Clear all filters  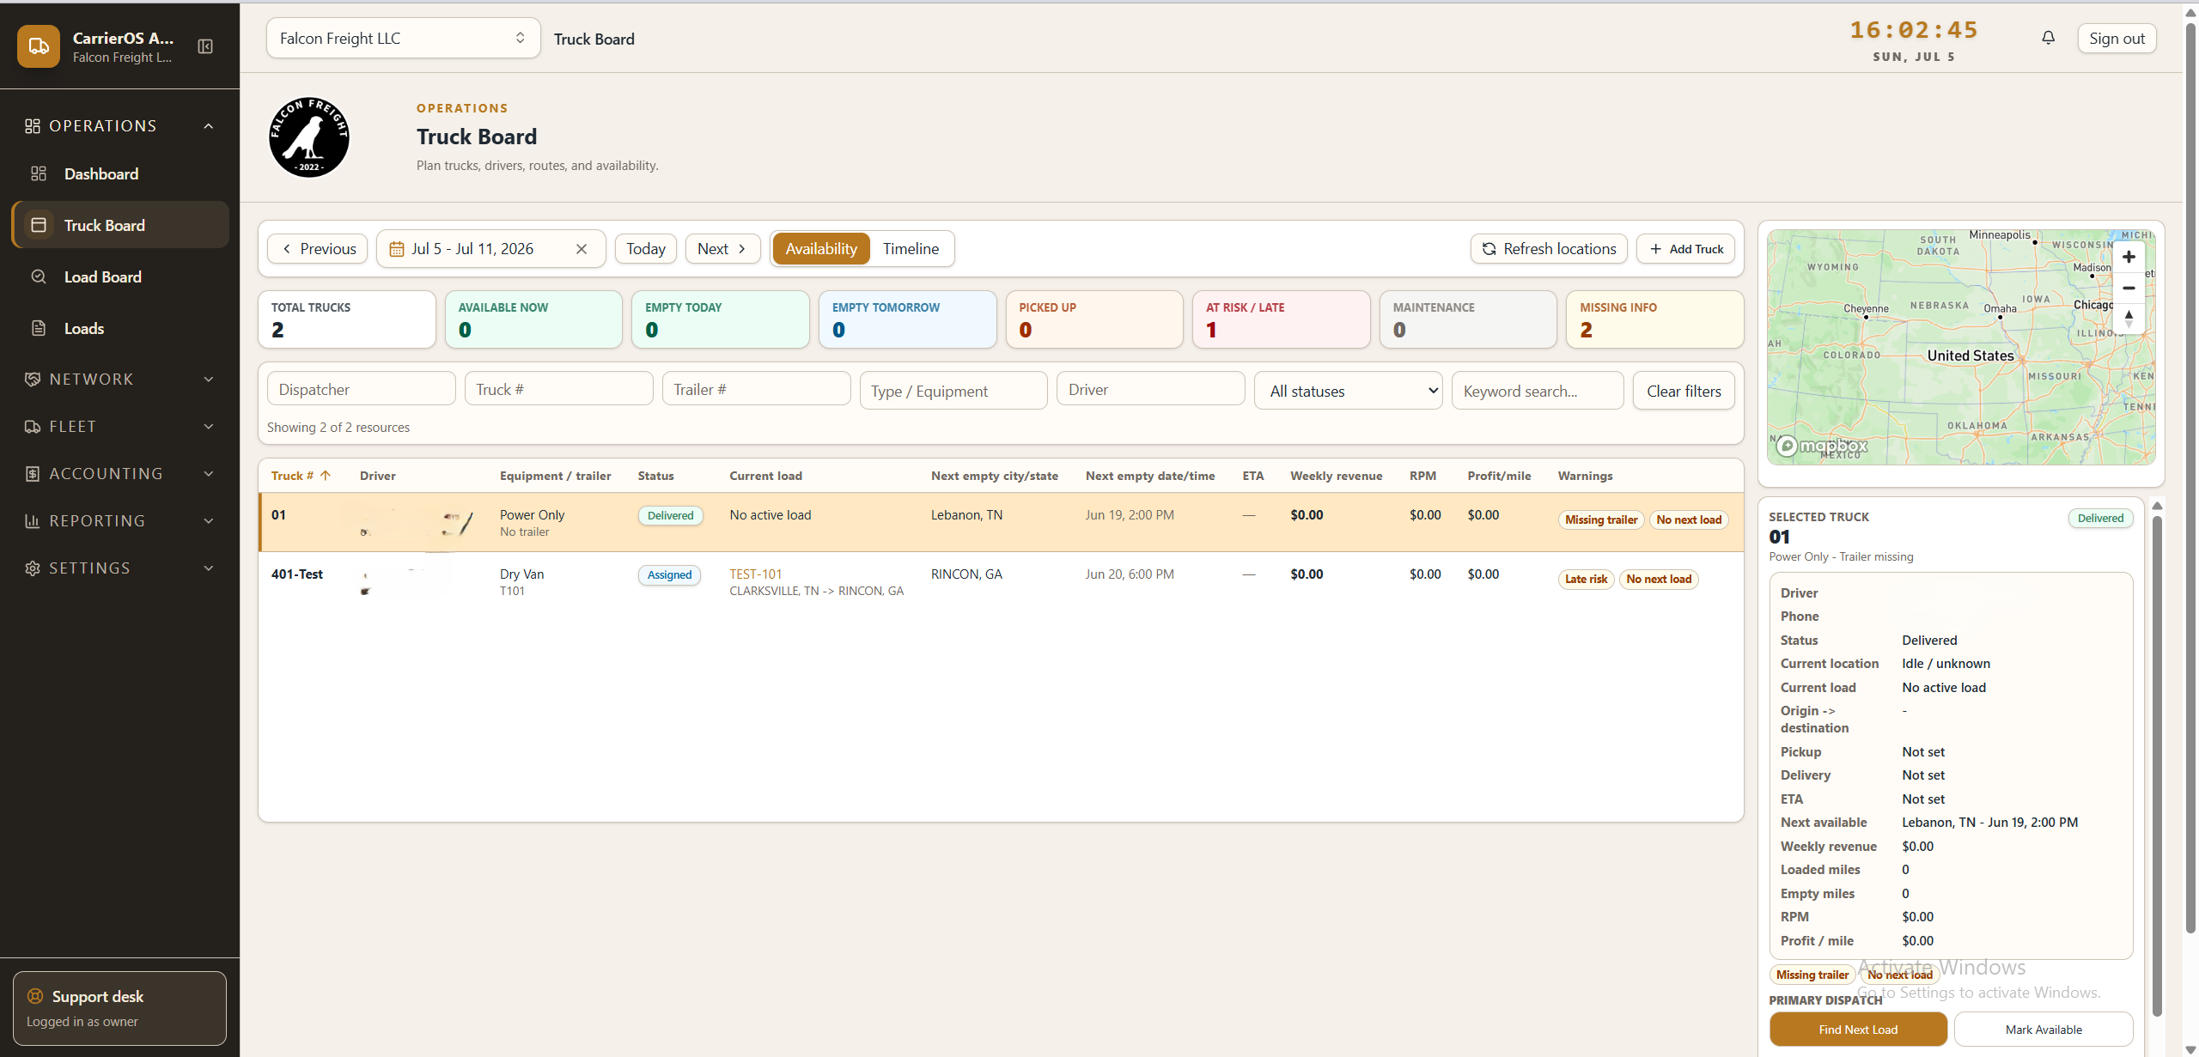[1684, 391]
